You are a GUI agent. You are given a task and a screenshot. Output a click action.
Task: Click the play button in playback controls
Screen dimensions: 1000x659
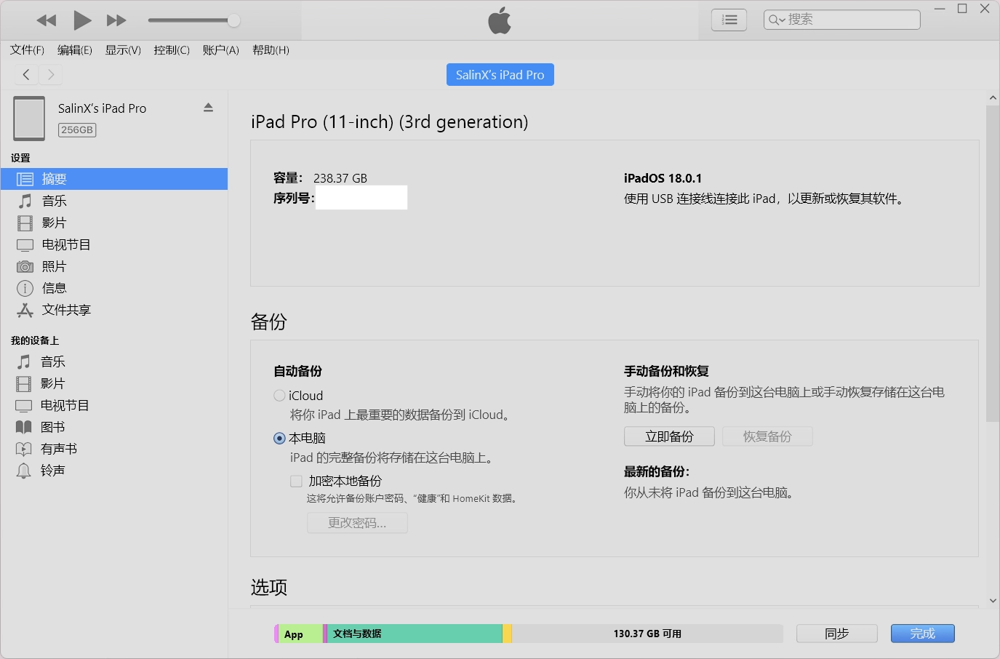click(x=82, y=20)
